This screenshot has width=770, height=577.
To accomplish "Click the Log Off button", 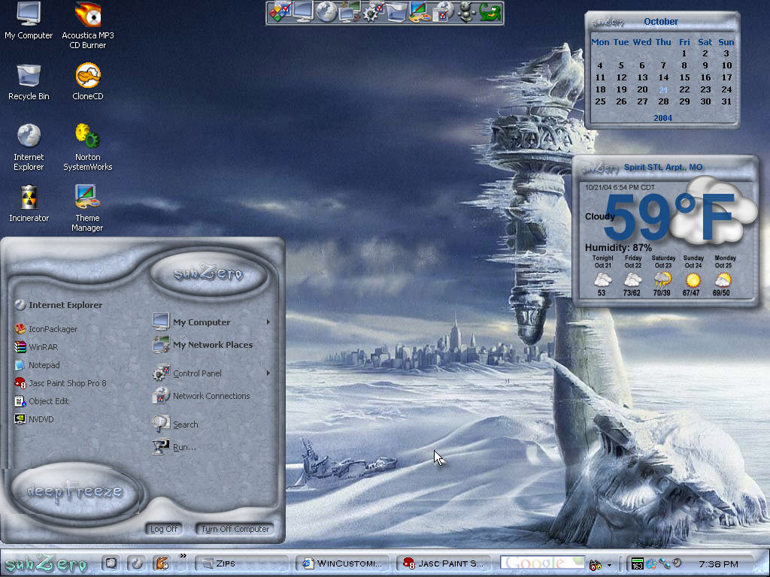I will pos(164,529).
